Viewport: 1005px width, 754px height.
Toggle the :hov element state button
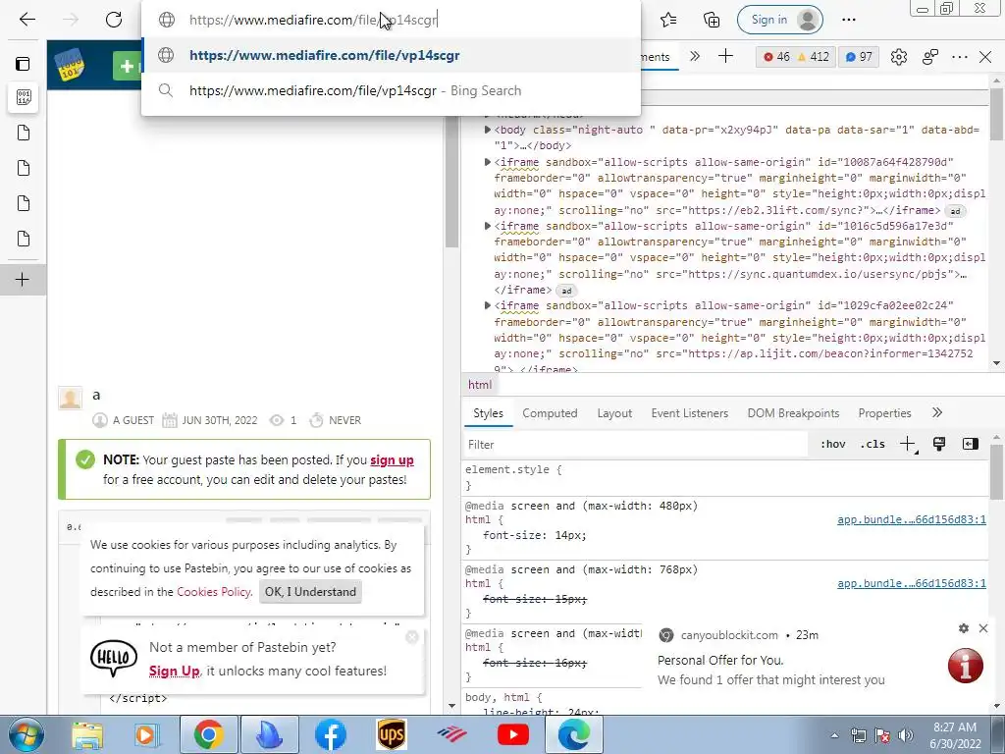click(833, 445)
